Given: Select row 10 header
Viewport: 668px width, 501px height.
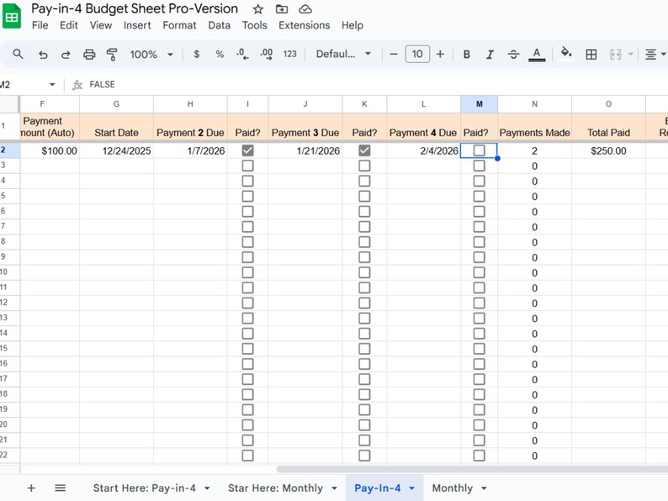Looking at the screenshot, I should click(x=9, y=272).
